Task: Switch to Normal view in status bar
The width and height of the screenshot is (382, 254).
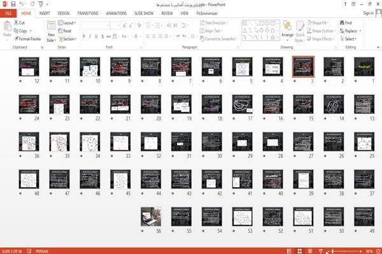Action: click(289, 251)
